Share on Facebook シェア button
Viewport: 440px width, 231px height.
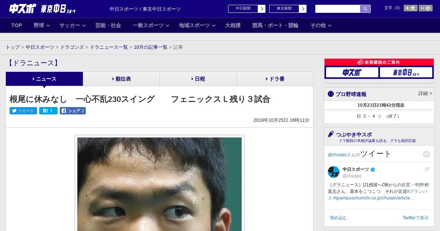73,111
